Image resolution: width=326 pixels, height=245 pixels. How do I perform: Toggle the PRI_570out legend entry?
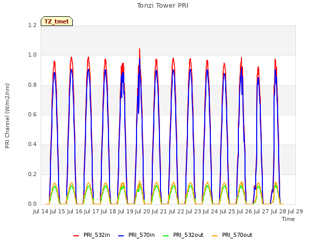pyautogui.click(x=232, y=235)
